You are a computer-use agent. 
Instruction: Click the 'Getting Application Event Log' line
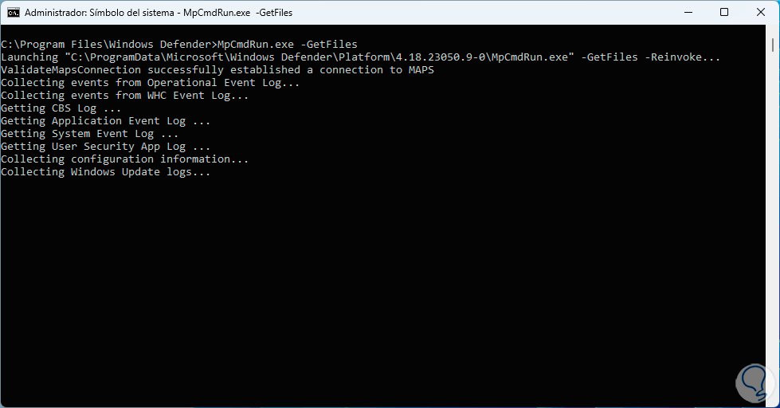click(x=106, y=121)
